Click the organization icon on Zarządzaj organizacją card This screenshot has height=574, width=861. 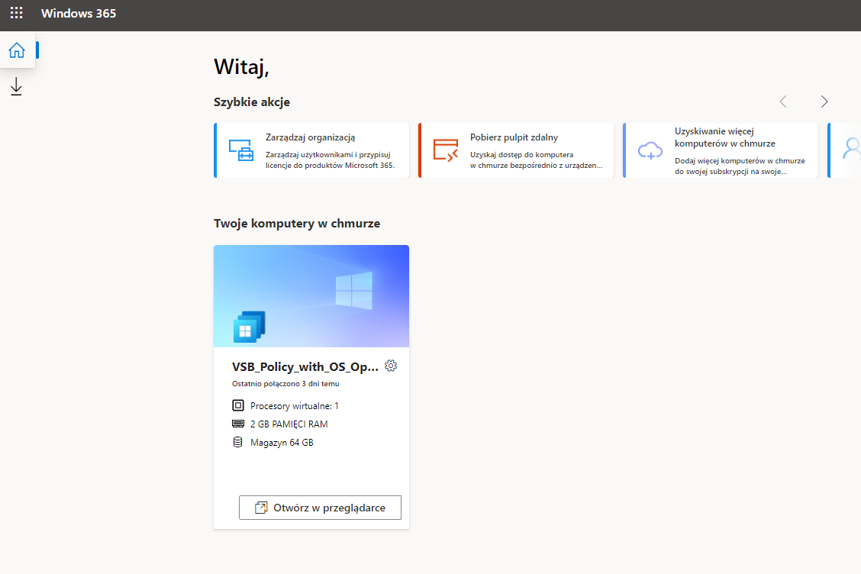tap(241, 150)
